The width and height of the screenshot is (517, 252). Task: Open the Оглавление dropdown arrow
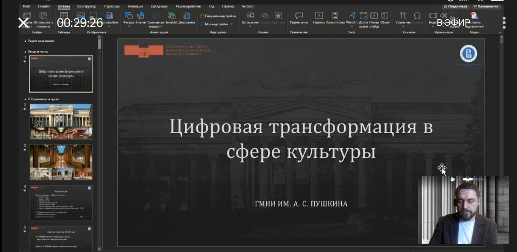250,26
